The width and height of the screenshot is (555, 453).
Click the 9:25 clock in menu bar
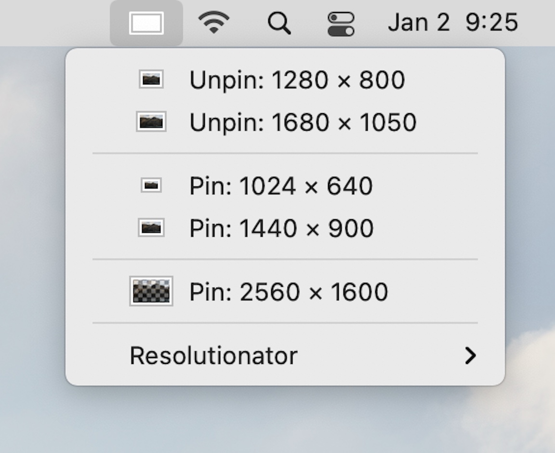[x=491, y=22]
